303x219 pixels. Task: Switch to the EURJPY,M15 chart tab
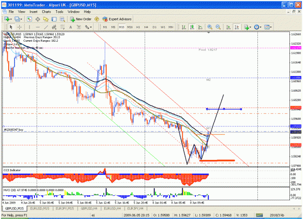point(65,208)
